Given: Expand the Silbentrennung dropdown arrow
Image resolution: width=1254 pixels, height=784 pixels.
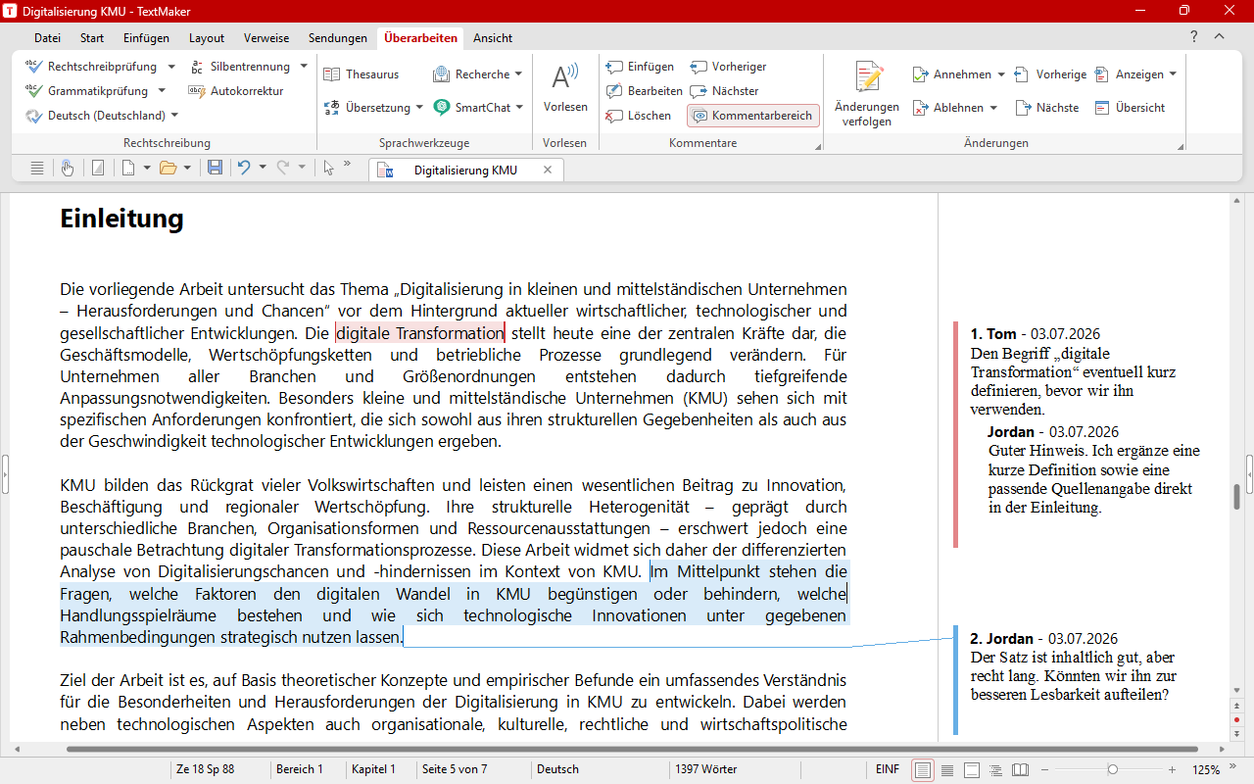Looking at the screenshot, I should point(304,67).
